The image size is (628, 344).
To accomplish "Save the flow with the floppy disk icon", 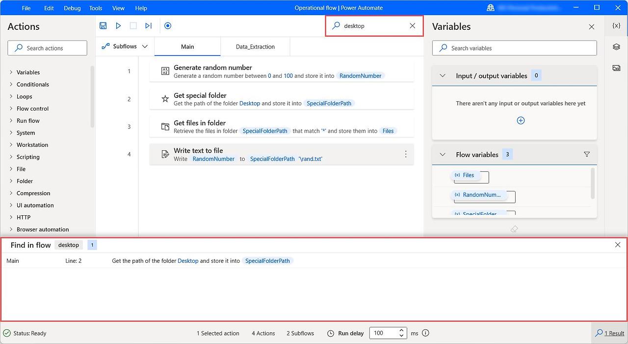I will [103, 25].
